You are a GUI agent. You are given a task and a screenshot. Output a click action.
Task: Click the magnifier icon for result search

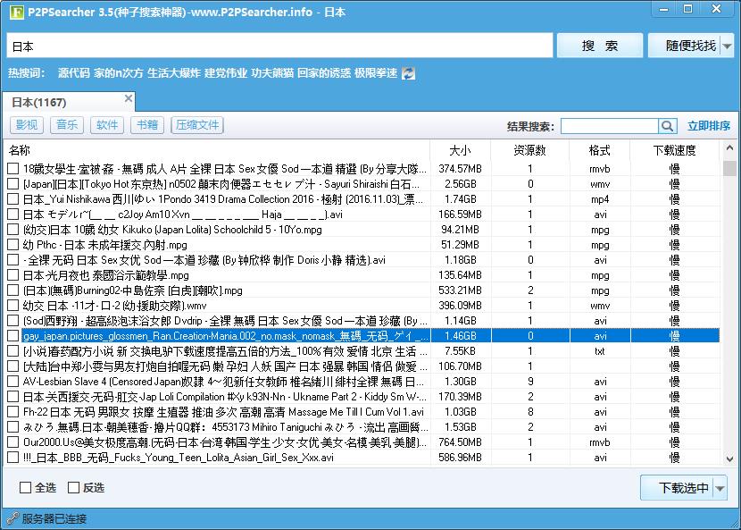[x=668, y=126]
